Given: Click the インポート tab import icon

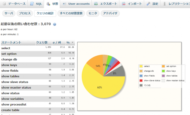Looking at the screenshot, I should [123, 4].
